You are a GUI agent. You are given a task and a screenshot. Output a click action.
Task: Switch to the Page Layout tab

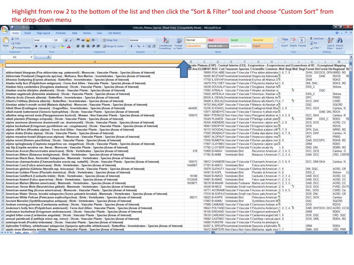(x=43, y=33)
